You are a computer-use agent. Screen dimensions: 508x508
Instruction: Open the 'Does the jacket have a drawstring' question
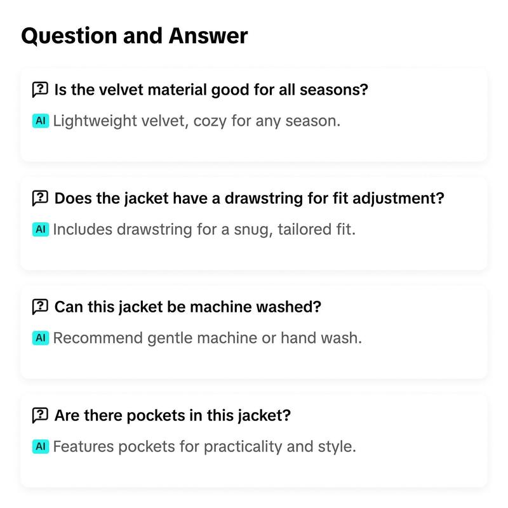tap(250, 198)
